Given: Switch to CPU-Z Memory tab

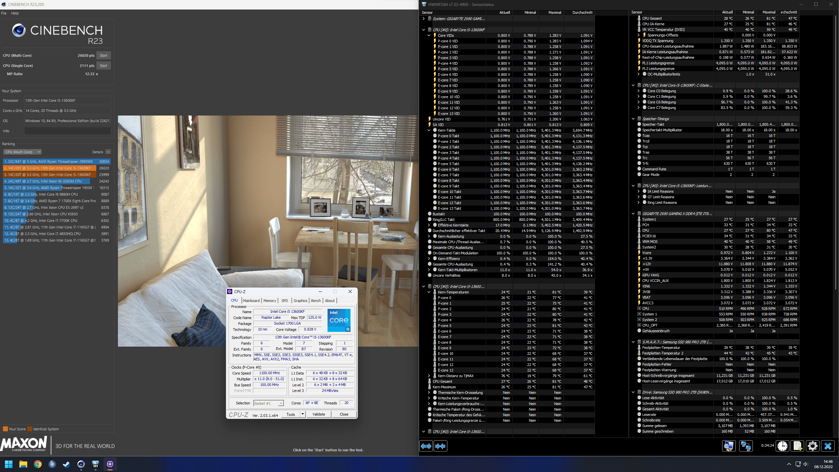Looking at the screenshot, I should [x=270, y=301].
